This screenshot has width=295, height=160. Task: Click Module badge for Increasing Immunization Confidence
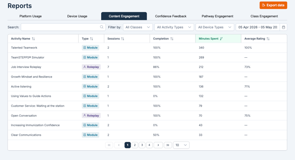point(91,125)
